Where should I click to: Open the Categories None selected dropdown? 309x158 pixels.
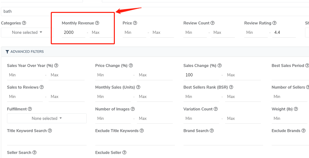pos(27,32)
